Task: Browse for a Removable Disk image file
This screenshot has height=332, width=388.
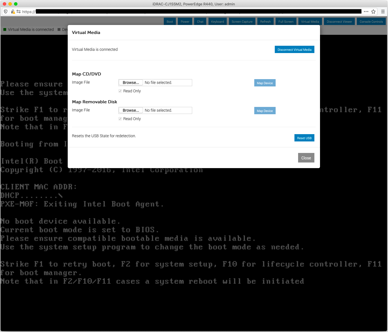Action: pos(130,110)
